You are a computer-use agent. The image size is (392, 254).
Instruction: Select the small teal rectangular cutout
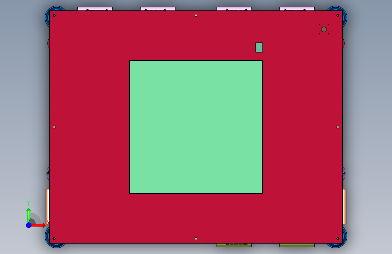click(259, 47)
